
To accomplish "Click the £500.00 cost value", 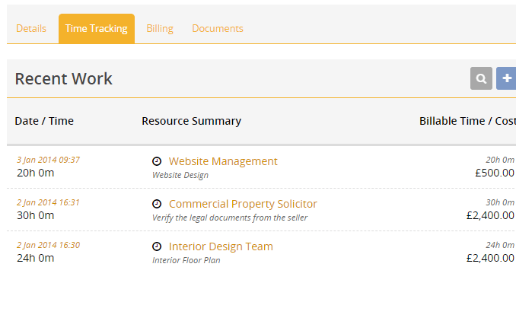I will coord(494,173).
